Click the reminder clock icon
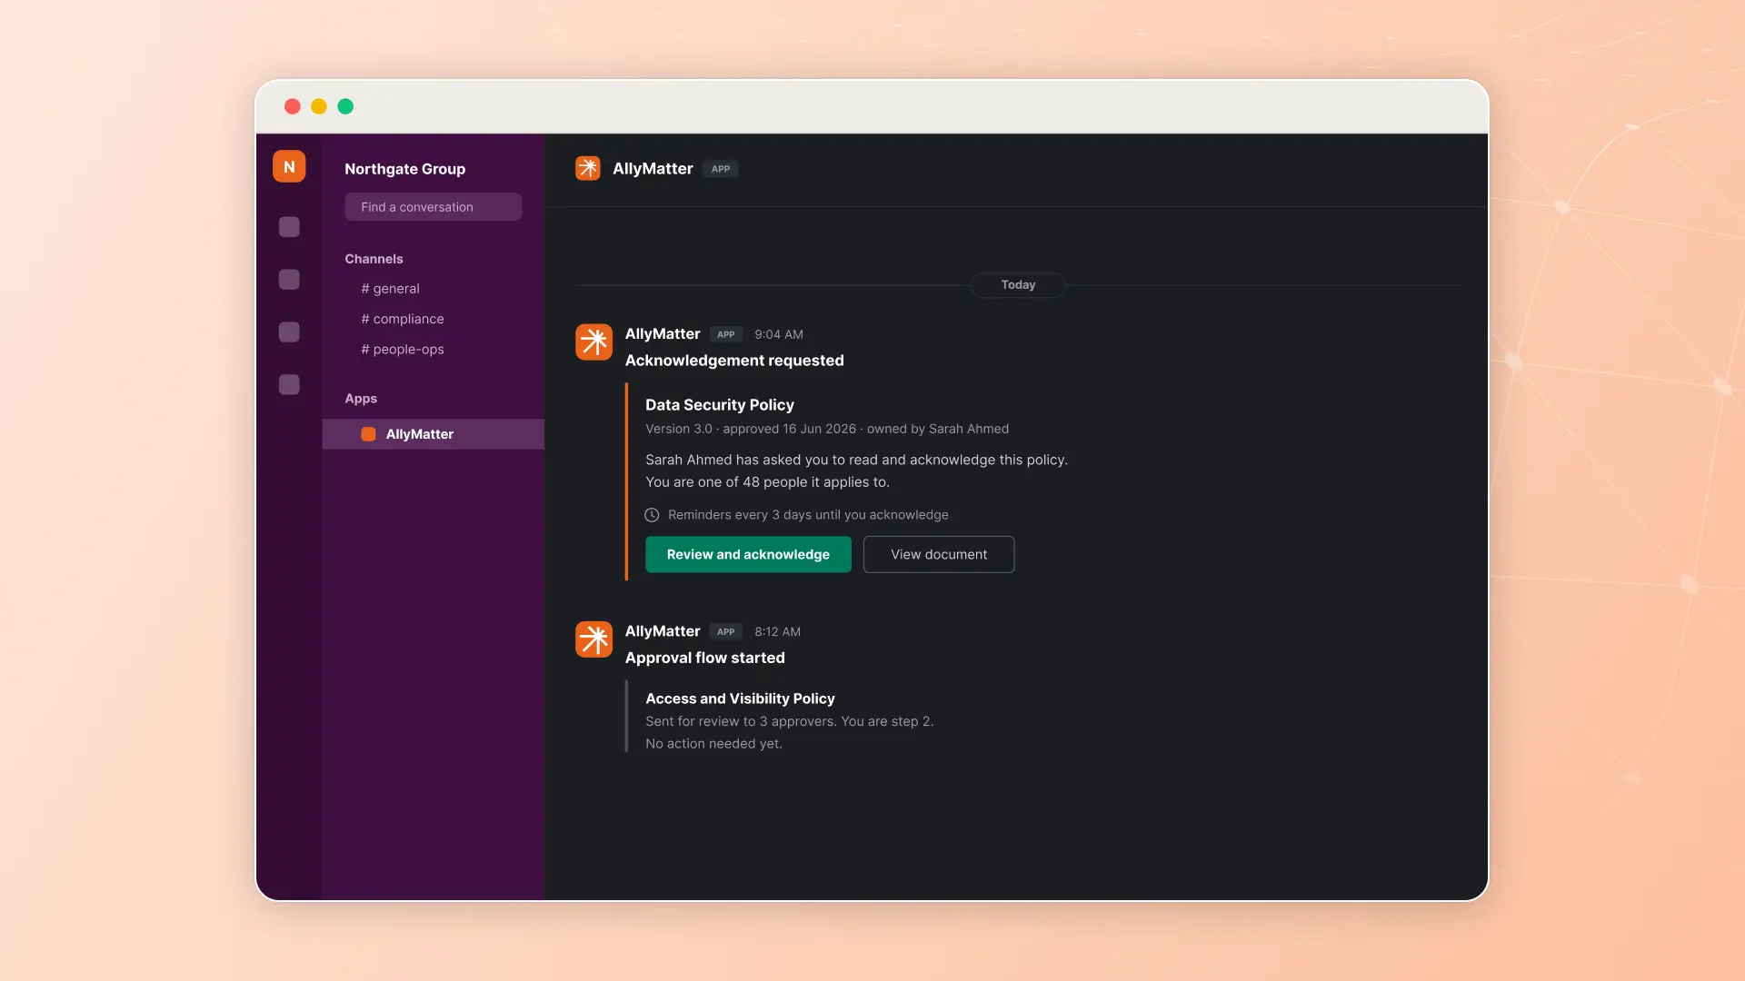Image resolution: width=1745 pixels, height=981 pixels. [x=652, y=515]
